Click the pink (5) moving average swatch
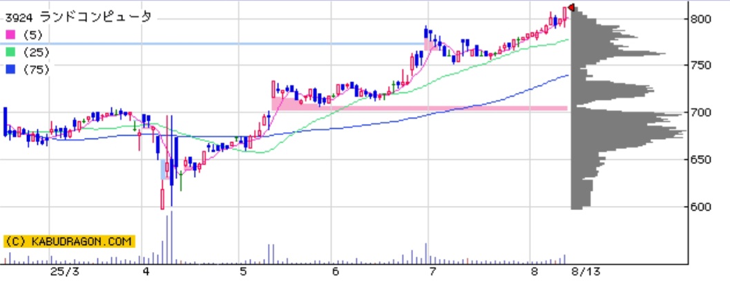This screenshot has height=281, width=730. 10,35
